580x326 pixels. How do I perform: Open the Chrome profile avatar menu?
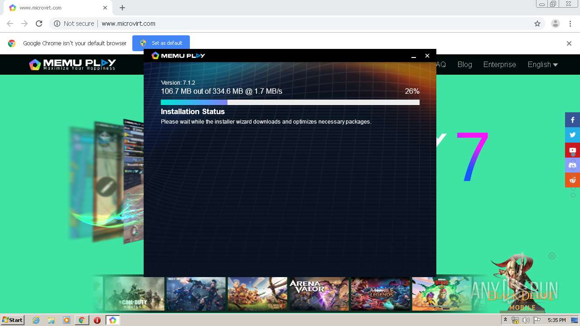pos(555,24)
